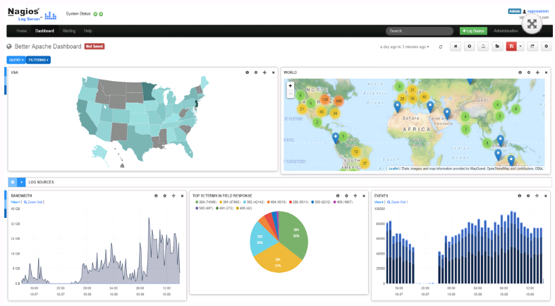Viewport: 555px width, 306px height.
Task: Click the refresh icon beside time range
Action: point(441,47)
